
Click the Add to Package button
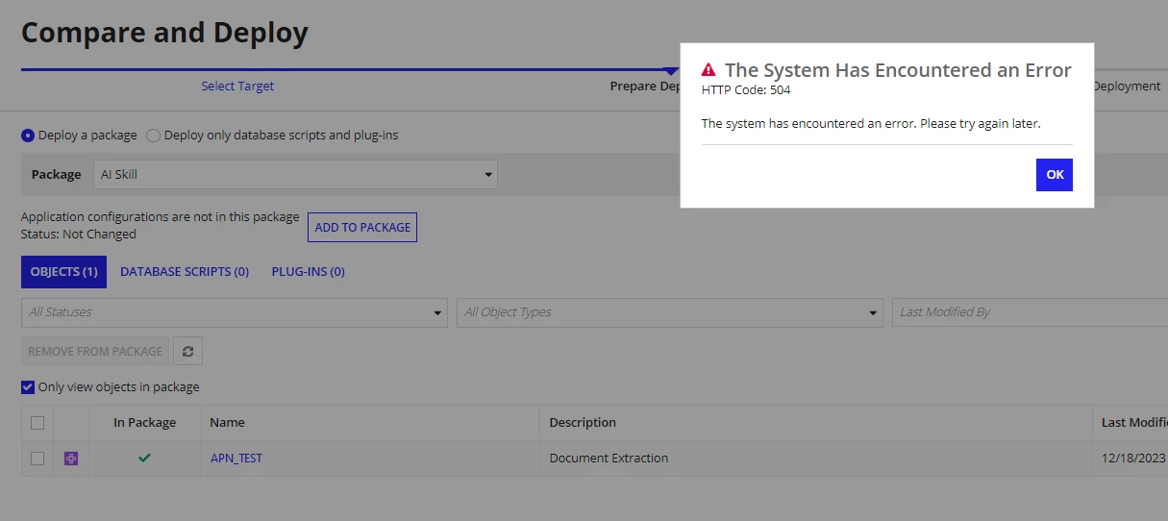[x=362, y=227]
